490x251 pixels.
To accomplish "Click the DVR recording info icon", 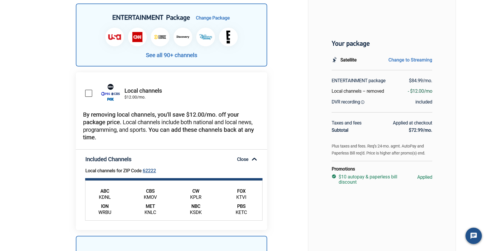I will (363, 102).
